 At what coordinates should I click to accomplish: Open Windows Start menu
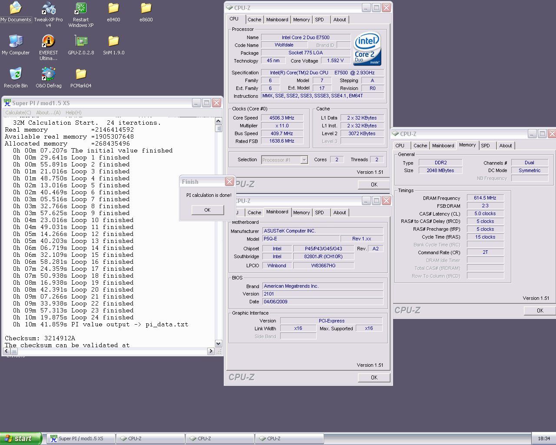click(x=20, y=438)
